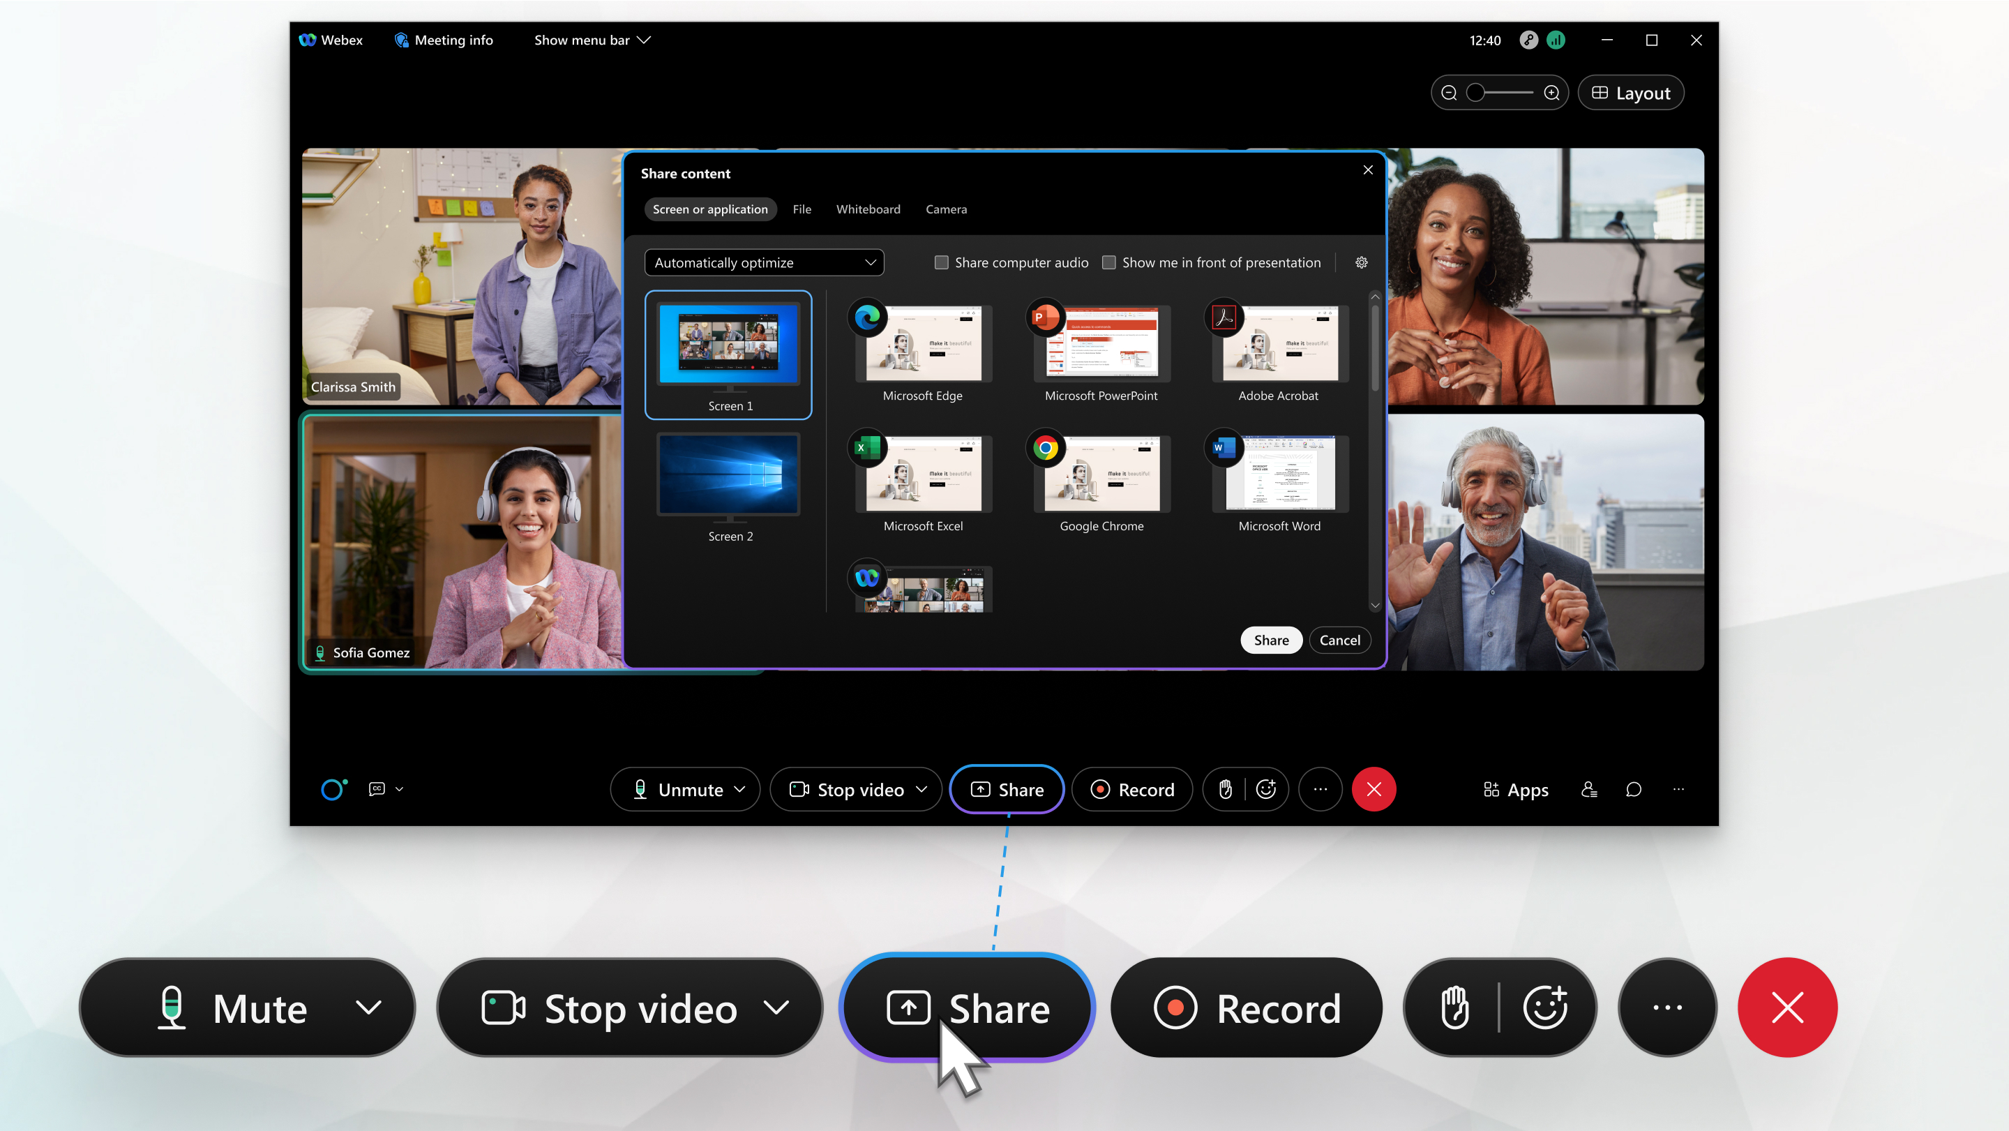Image resolution: width=2009 pixels, height=1131 pixels.
Task: Switch to the Camera tab
Action: click(945, 209)
